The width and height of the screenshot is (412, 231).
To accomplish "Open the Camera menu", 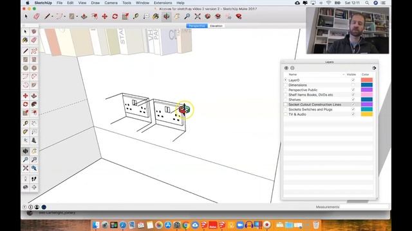I will (x=111, y=3).
